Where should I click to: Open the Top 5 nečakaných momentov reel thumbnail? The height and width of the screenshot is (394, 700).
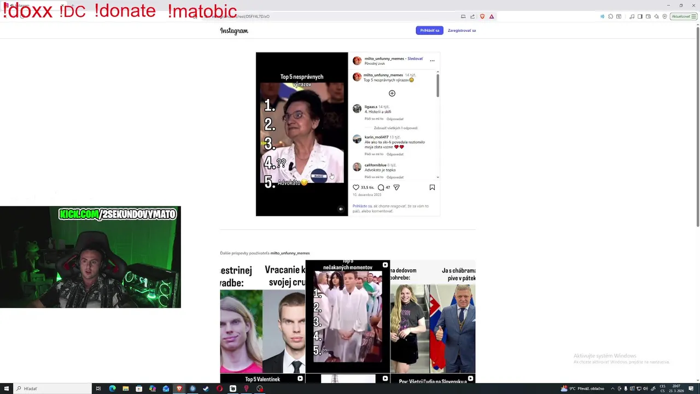point(348,316)
